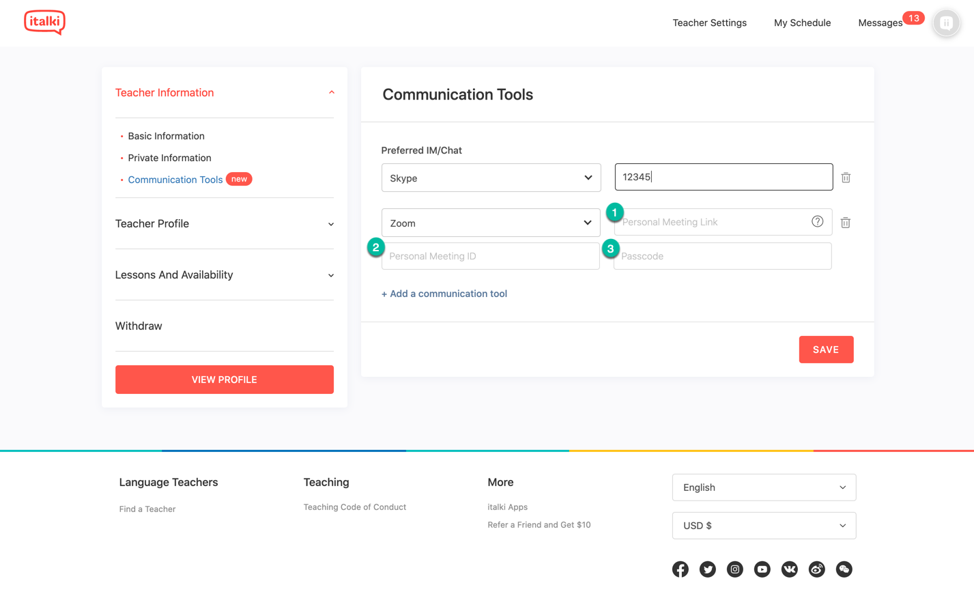The height and width of the screenshot is (594, 974).
Task: Expand the Teacher Profile section
Action: [331, 224]
